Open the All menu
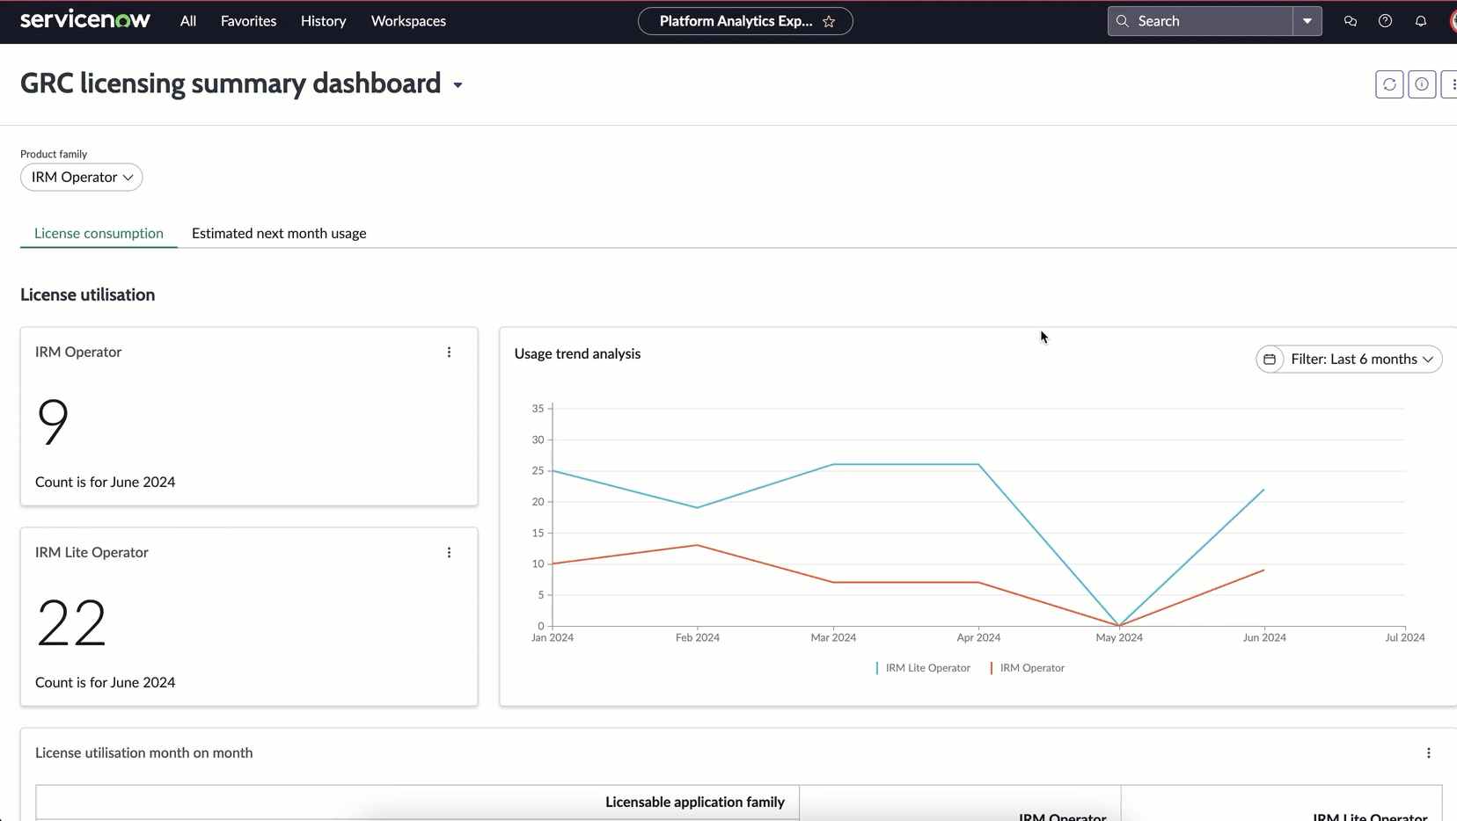 click(x=188, y=21)
